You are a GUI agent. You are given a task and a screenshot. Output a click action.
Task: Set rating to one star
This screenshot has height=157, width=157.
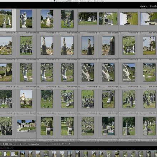[52, 144]
